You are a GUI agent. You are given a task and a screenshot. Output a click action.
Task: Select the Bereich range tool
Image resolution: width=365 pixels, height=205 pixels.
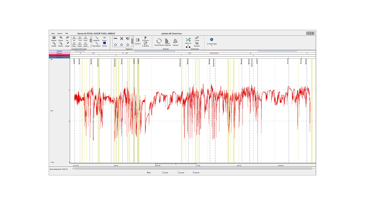197,43
